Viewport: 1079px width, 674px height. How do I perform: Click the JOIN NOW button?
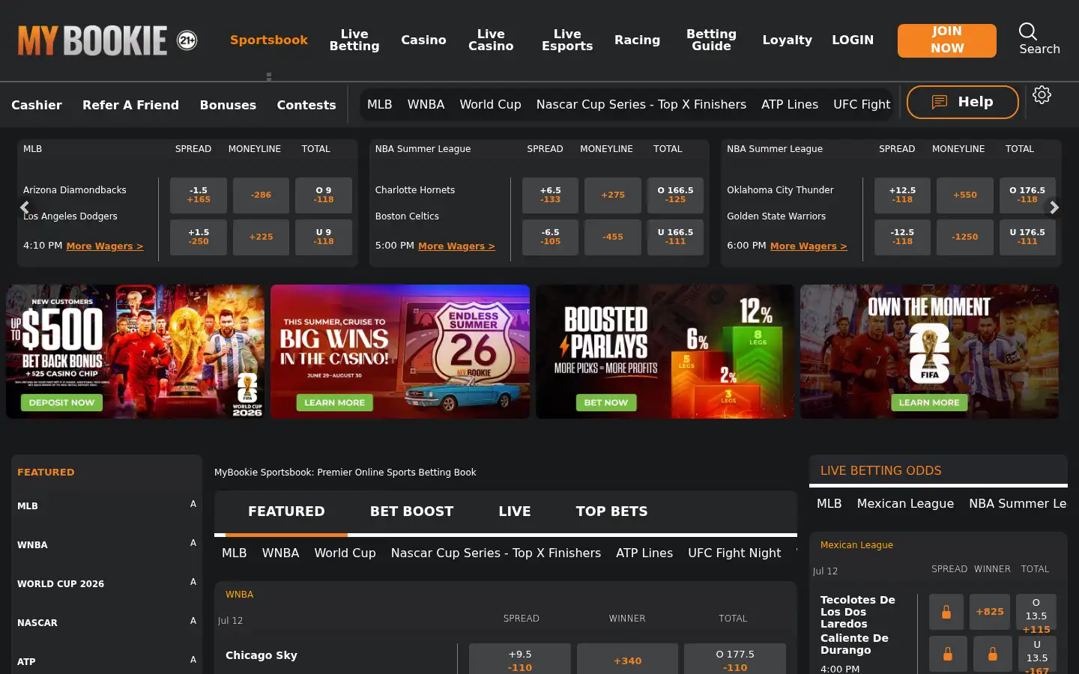click(x=947, y=40)
